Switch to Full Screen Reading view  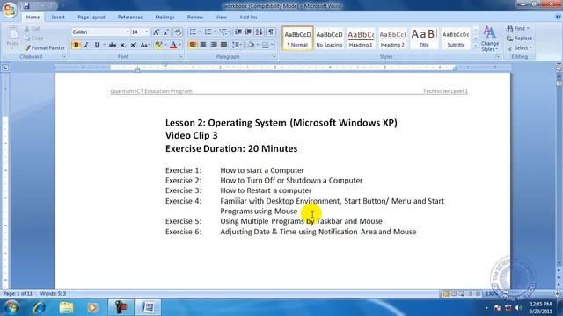[454, 294]
